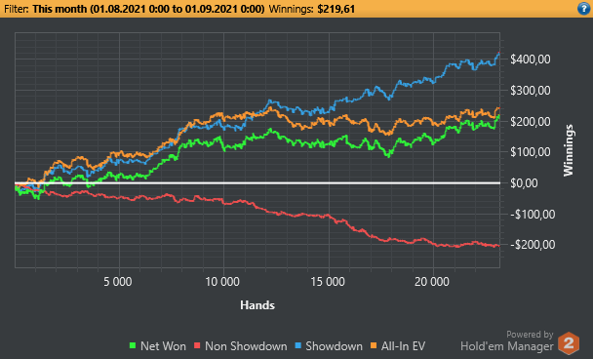Click the Powered by text
593x359 pixels.
click(530, 335)
